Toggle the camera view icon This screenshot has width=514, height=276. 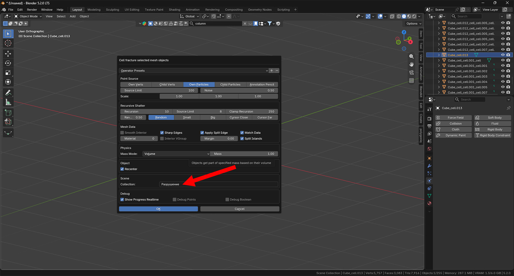click(412, 73)
